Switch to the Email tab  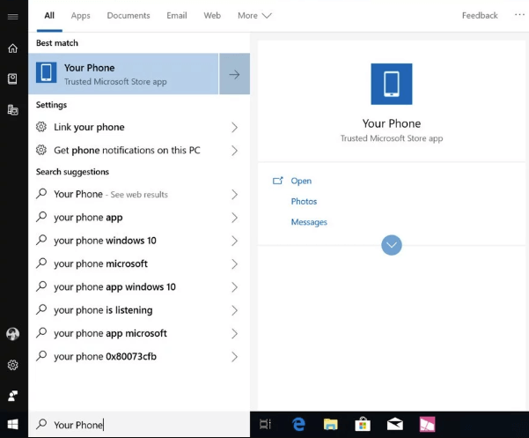point(176,16)
